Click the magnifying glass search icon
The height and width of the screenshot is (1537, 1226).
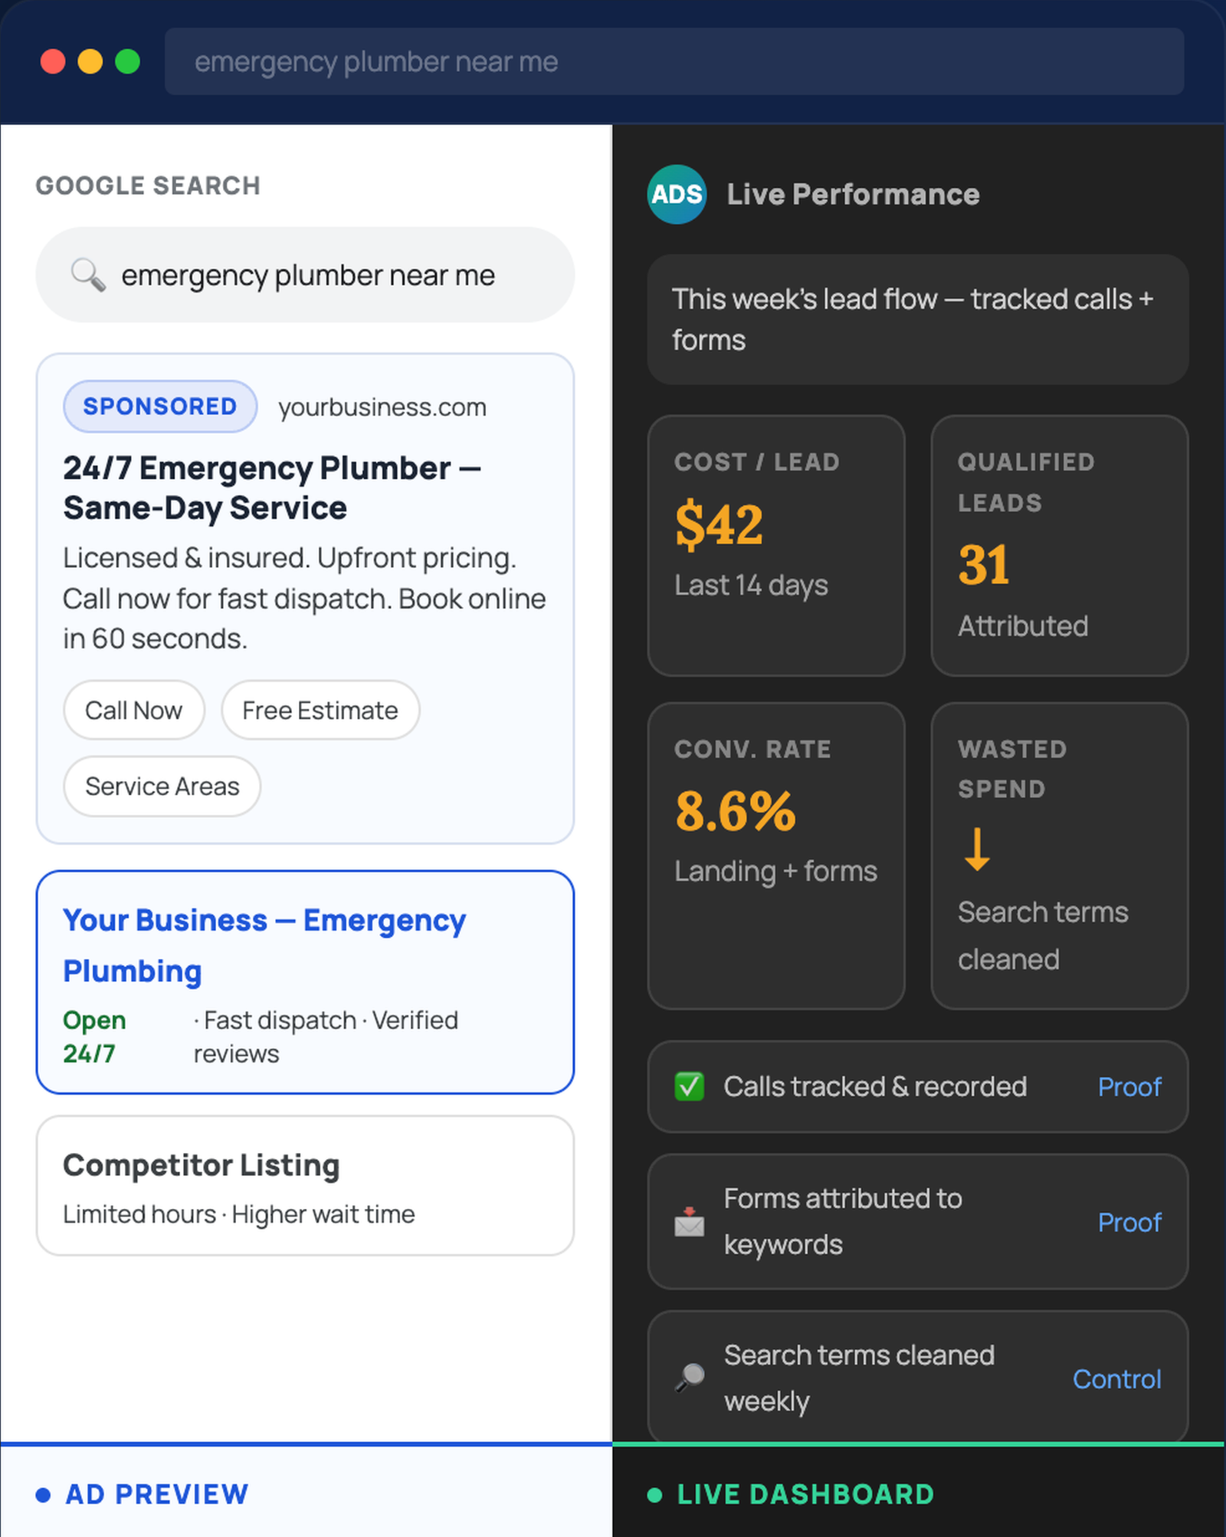tap(88, 274)
